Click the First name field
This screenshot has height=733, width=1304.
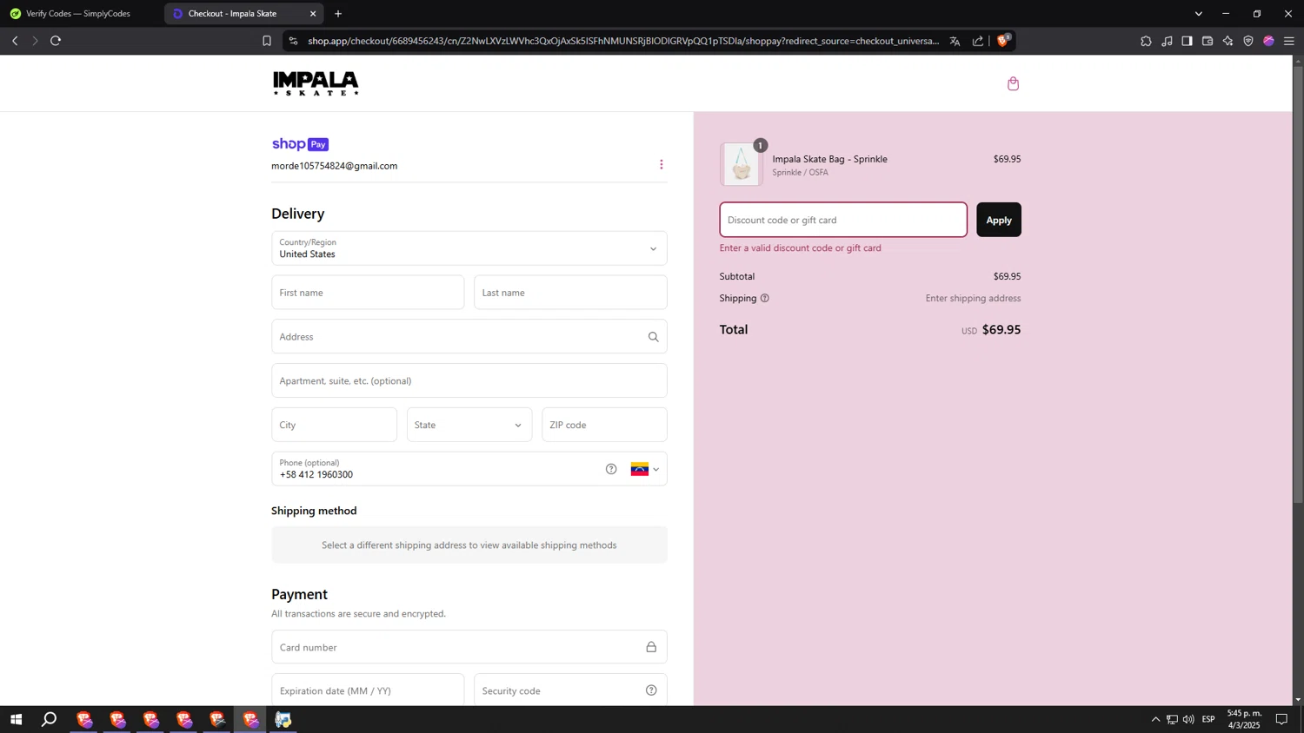pyautogui.click(x=368, y=293)
